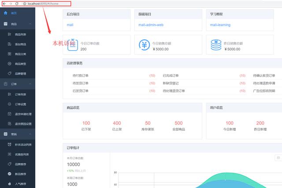Click the 添加商品 icon in sidebar

(10, 44)
